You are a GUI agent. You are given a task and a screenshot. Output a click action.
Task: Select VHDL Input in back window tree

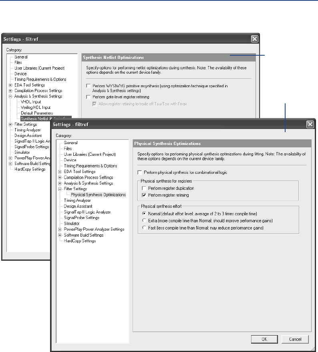[x=31, y=102]
